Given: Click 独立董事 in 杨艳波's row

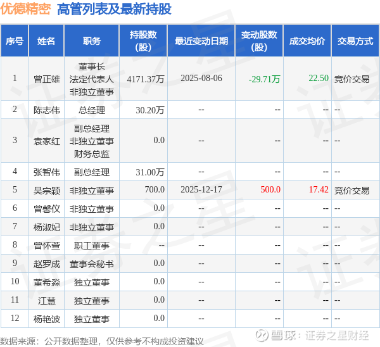Looking at the screenshot, I should click(x=92, y=319).
